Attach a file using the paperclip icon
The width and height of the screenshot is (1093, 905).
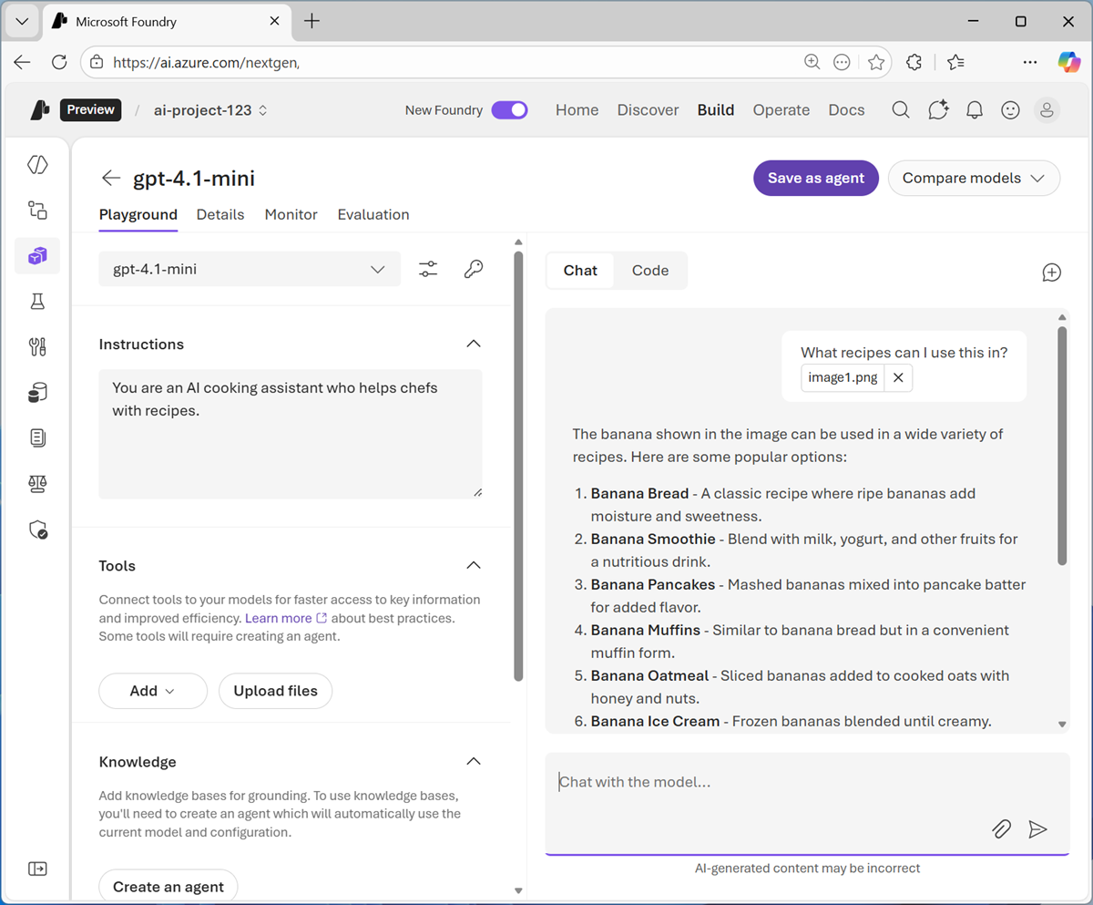tap(1001, 829)
